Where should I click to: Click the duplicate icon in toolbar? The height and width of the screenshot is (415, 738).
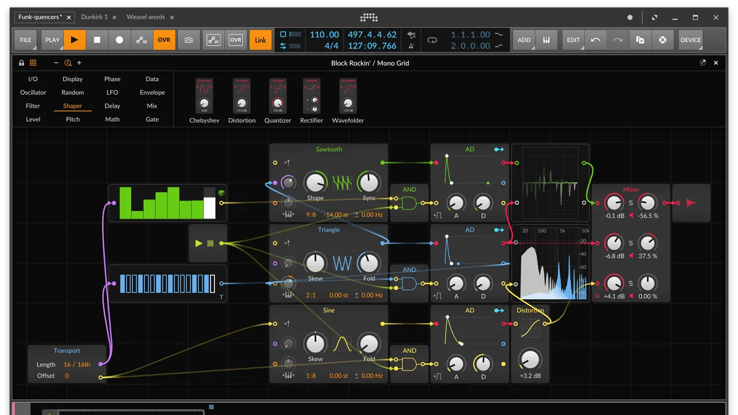click(x=640, y=40)
